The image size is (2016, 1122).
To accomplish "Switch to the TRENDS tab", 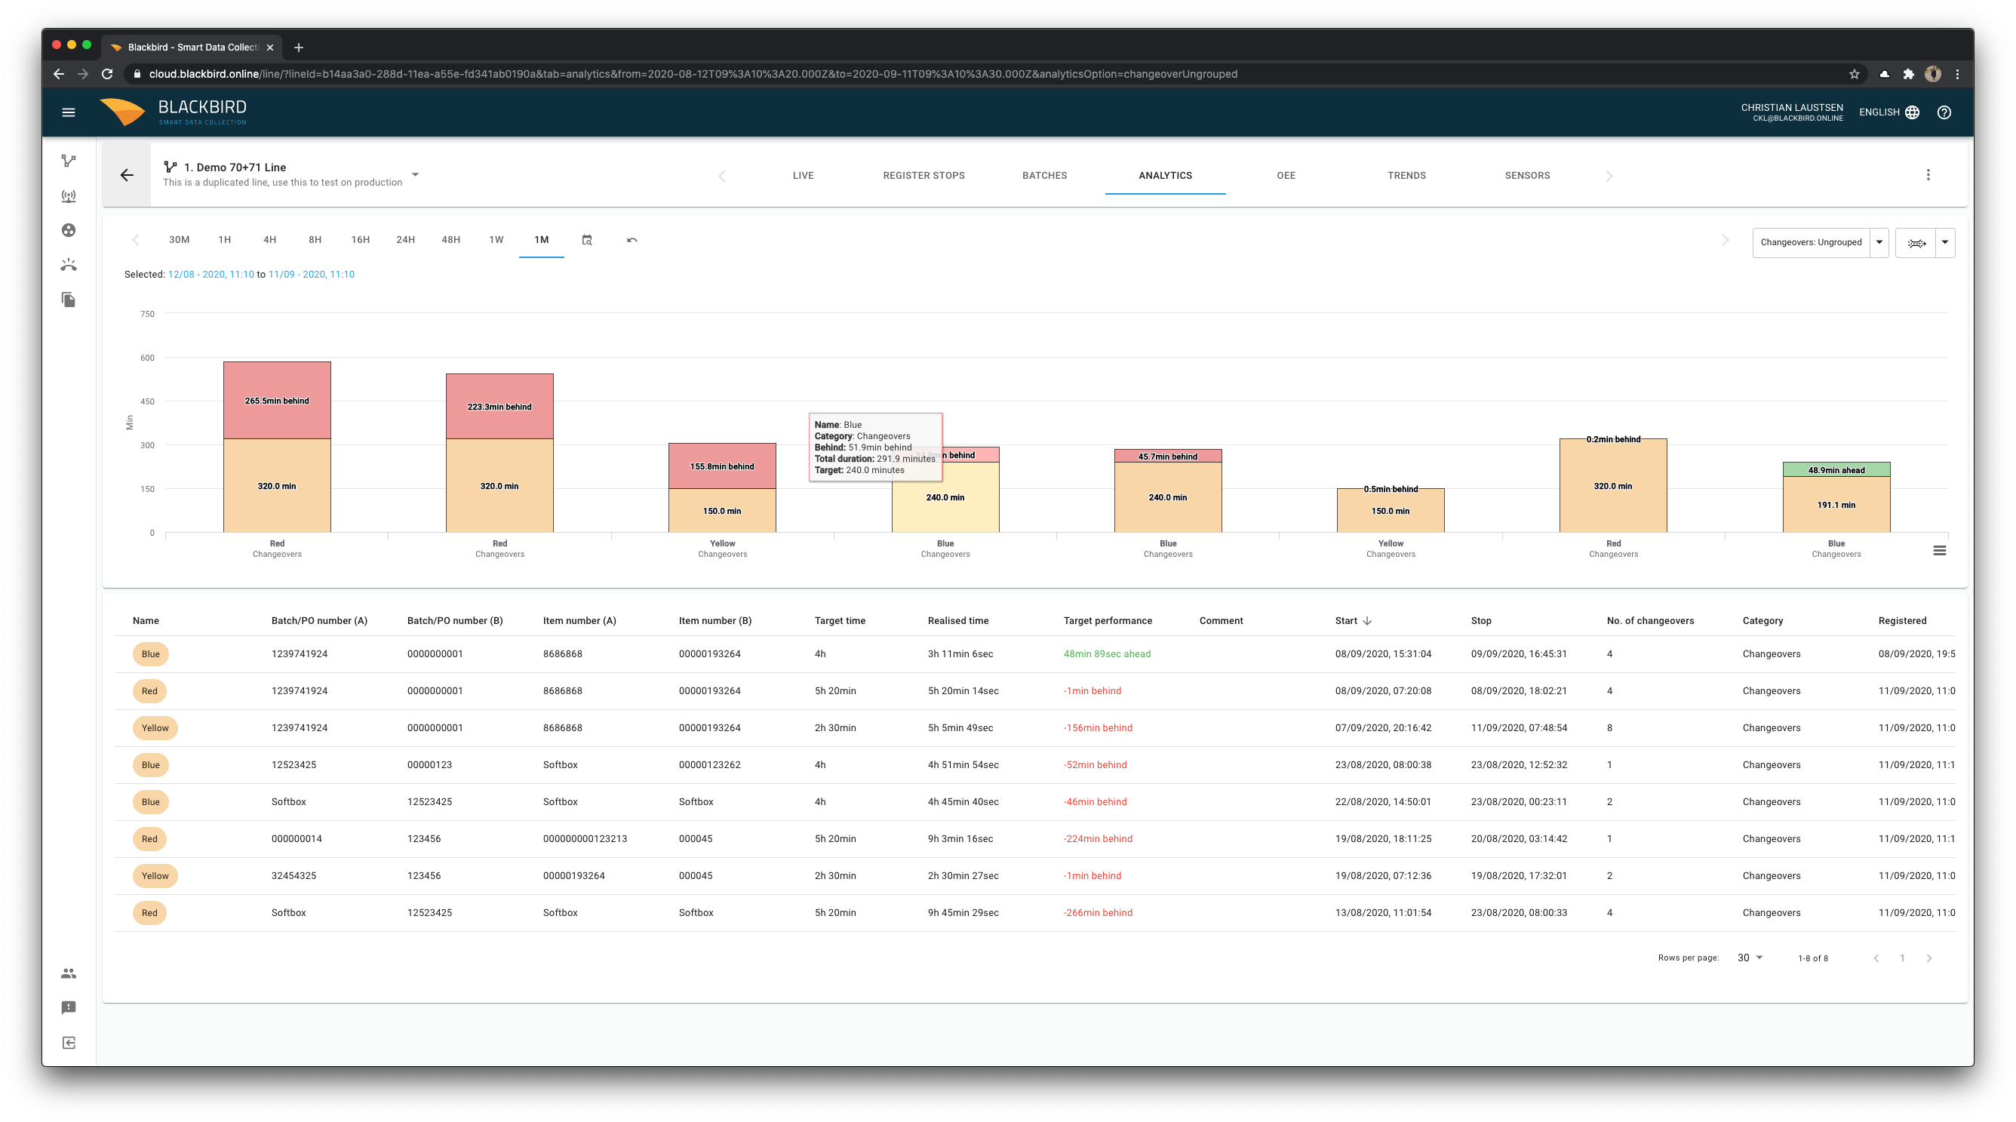I will click(1406, 176).
